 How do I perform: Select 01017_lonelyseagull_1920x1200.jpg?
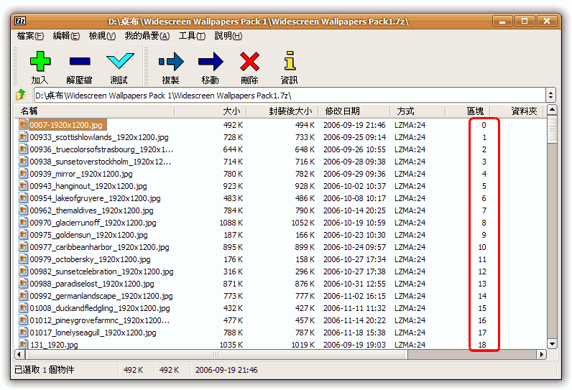point(93,333)
